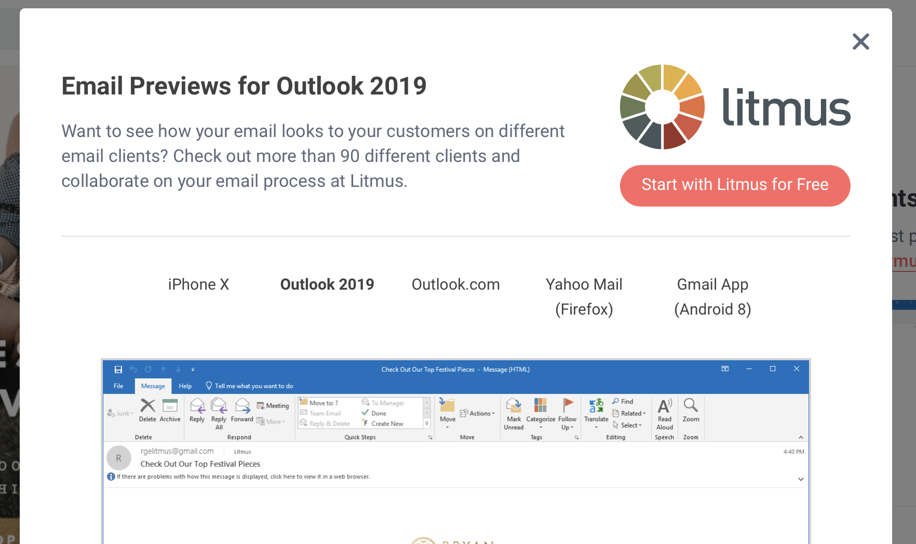Select the Message ribbon tab

click(x=153, y=386)
